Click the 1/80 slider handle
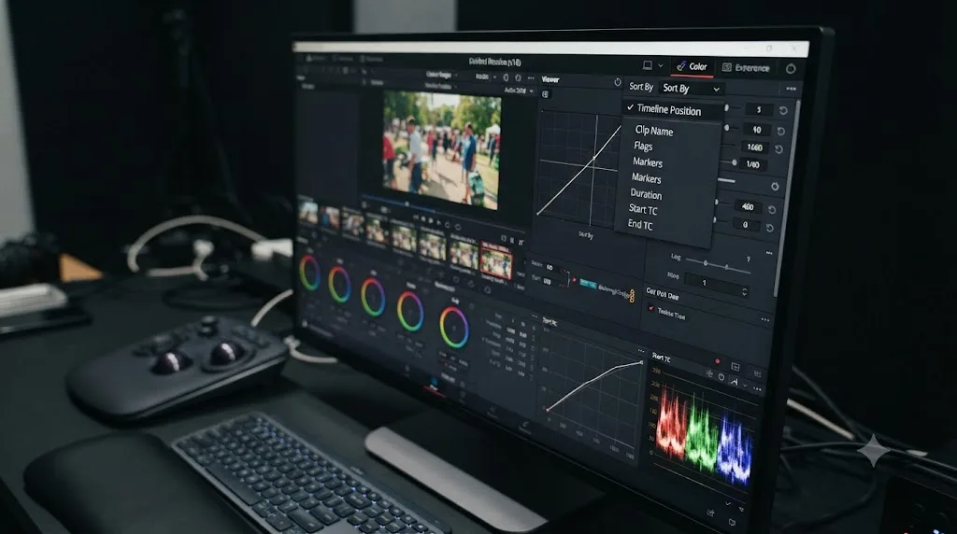 pyautogui.click(x=734, y=162)
